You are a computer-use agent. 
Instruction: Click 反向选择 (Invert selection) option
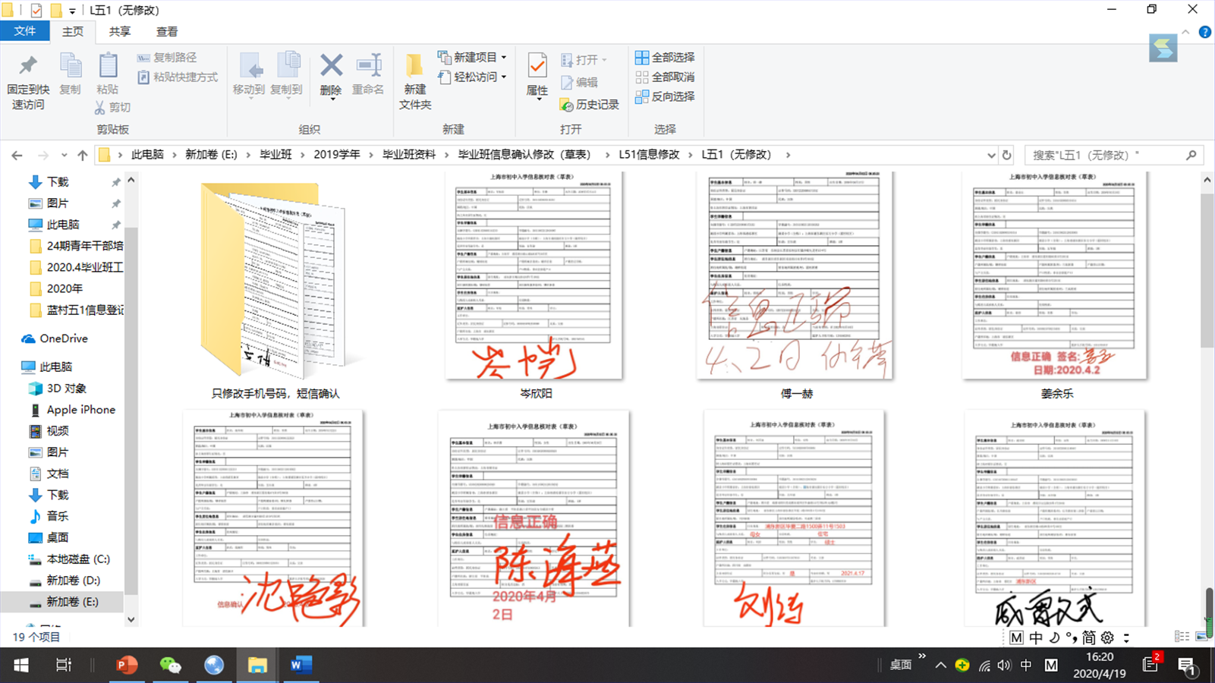pyautogui.click(x=665, y=97)
